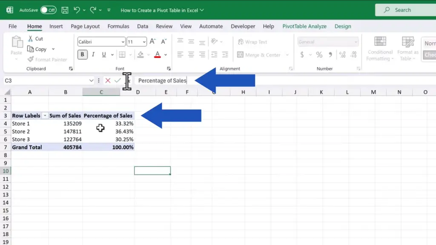The width and height of the screenshot is (436, 245).
Task: Align cell content to the middle
Action: [191, 41]
